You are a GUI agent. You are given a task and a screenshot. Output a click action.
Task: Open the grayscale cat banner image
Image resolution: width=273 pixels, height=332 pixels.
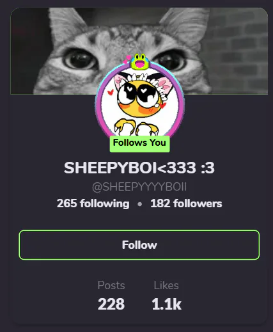139,51
